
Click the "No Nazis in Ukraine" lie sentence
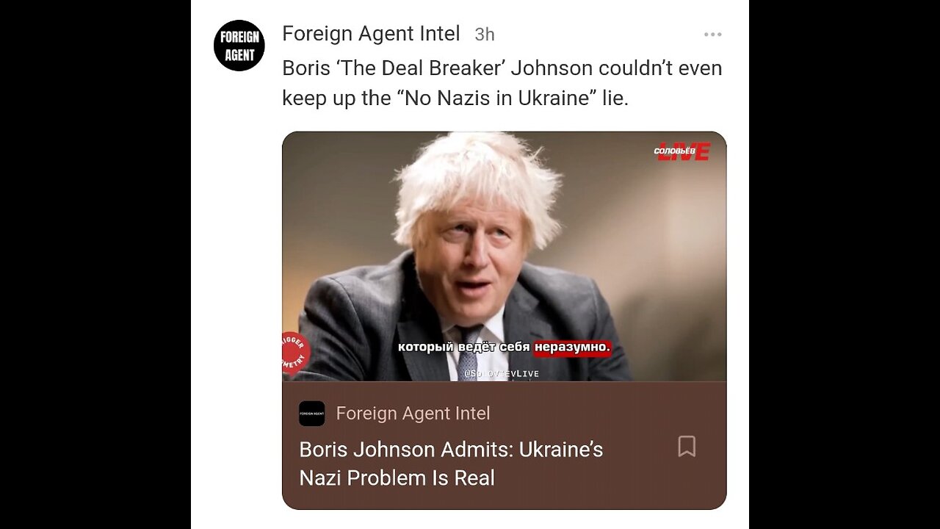[x=455, y=98]
